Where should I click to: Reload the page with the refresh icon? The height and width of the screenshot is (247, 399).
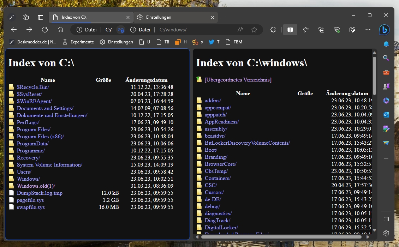[45, 30]
